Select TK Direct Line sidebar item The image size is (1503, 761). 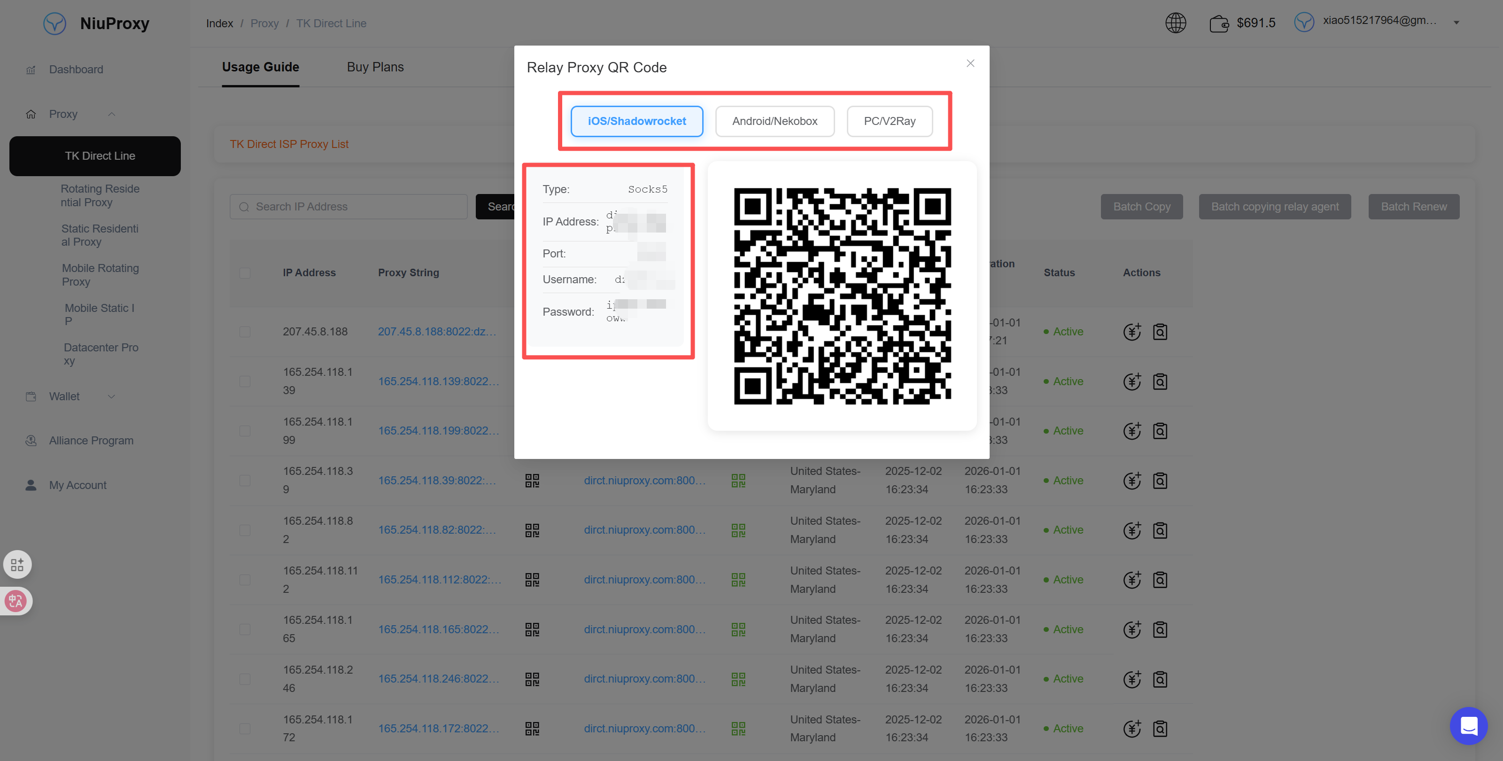click(x=95, y=156)
